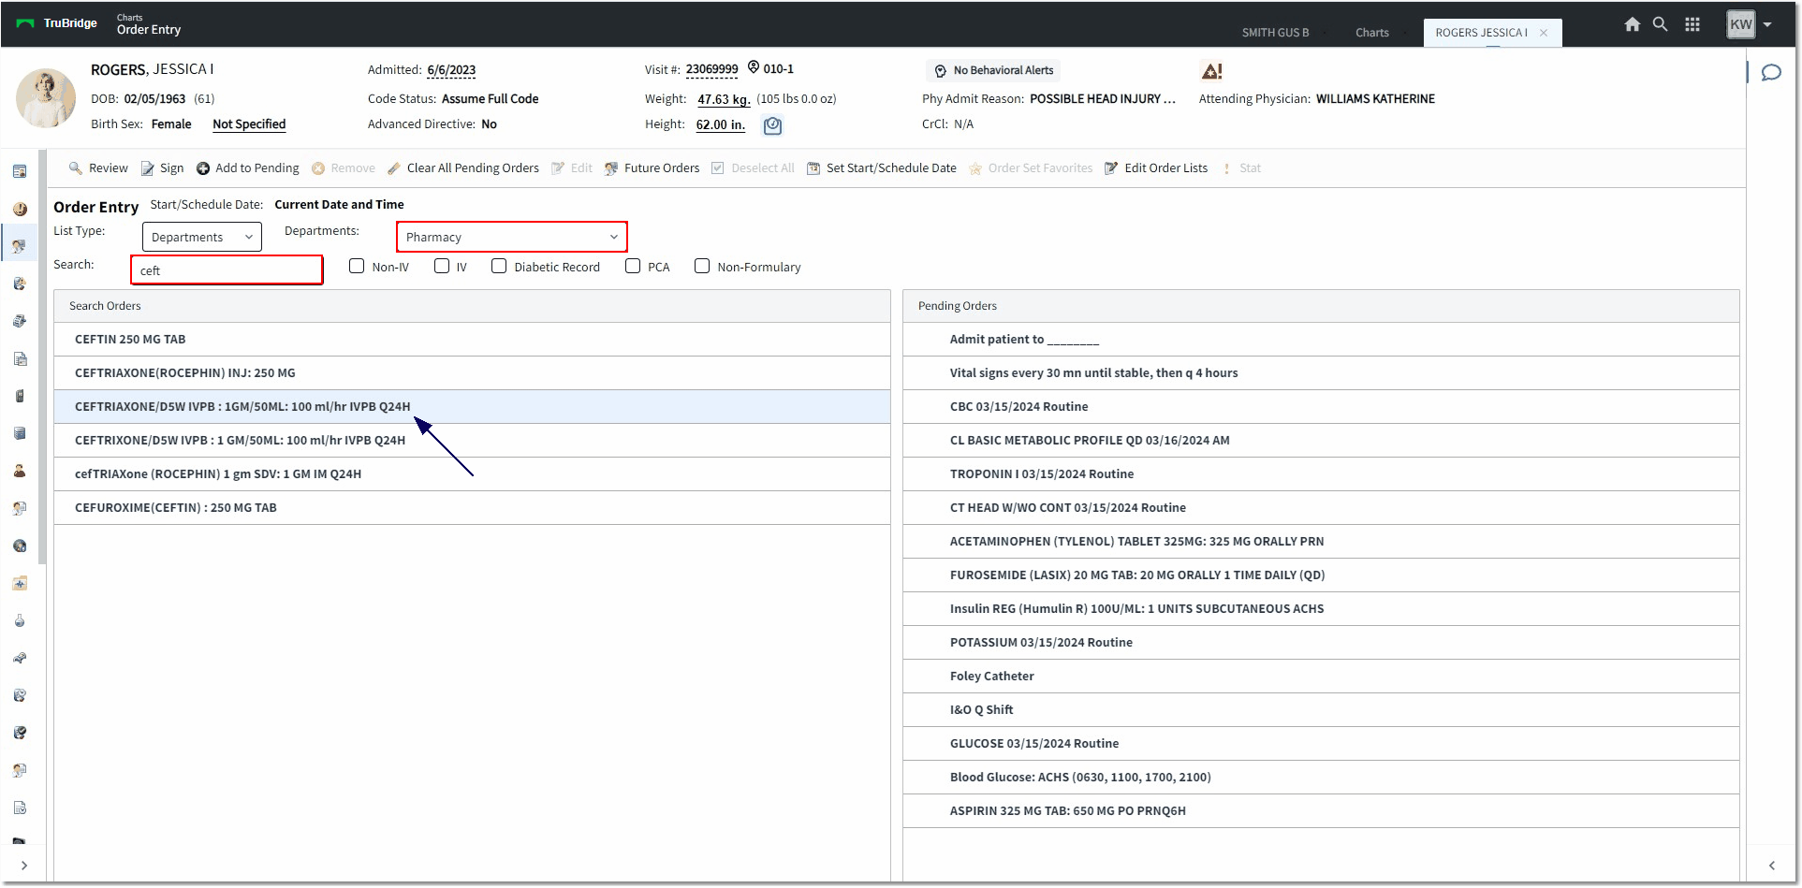Select pending Insulin REG (Humulin R) order
The width and height of the screenshot is (1802, 888).
point(1321,609)
